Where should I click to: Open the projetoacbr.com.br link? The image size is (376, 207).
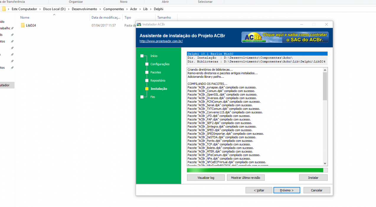click(161, 41)
